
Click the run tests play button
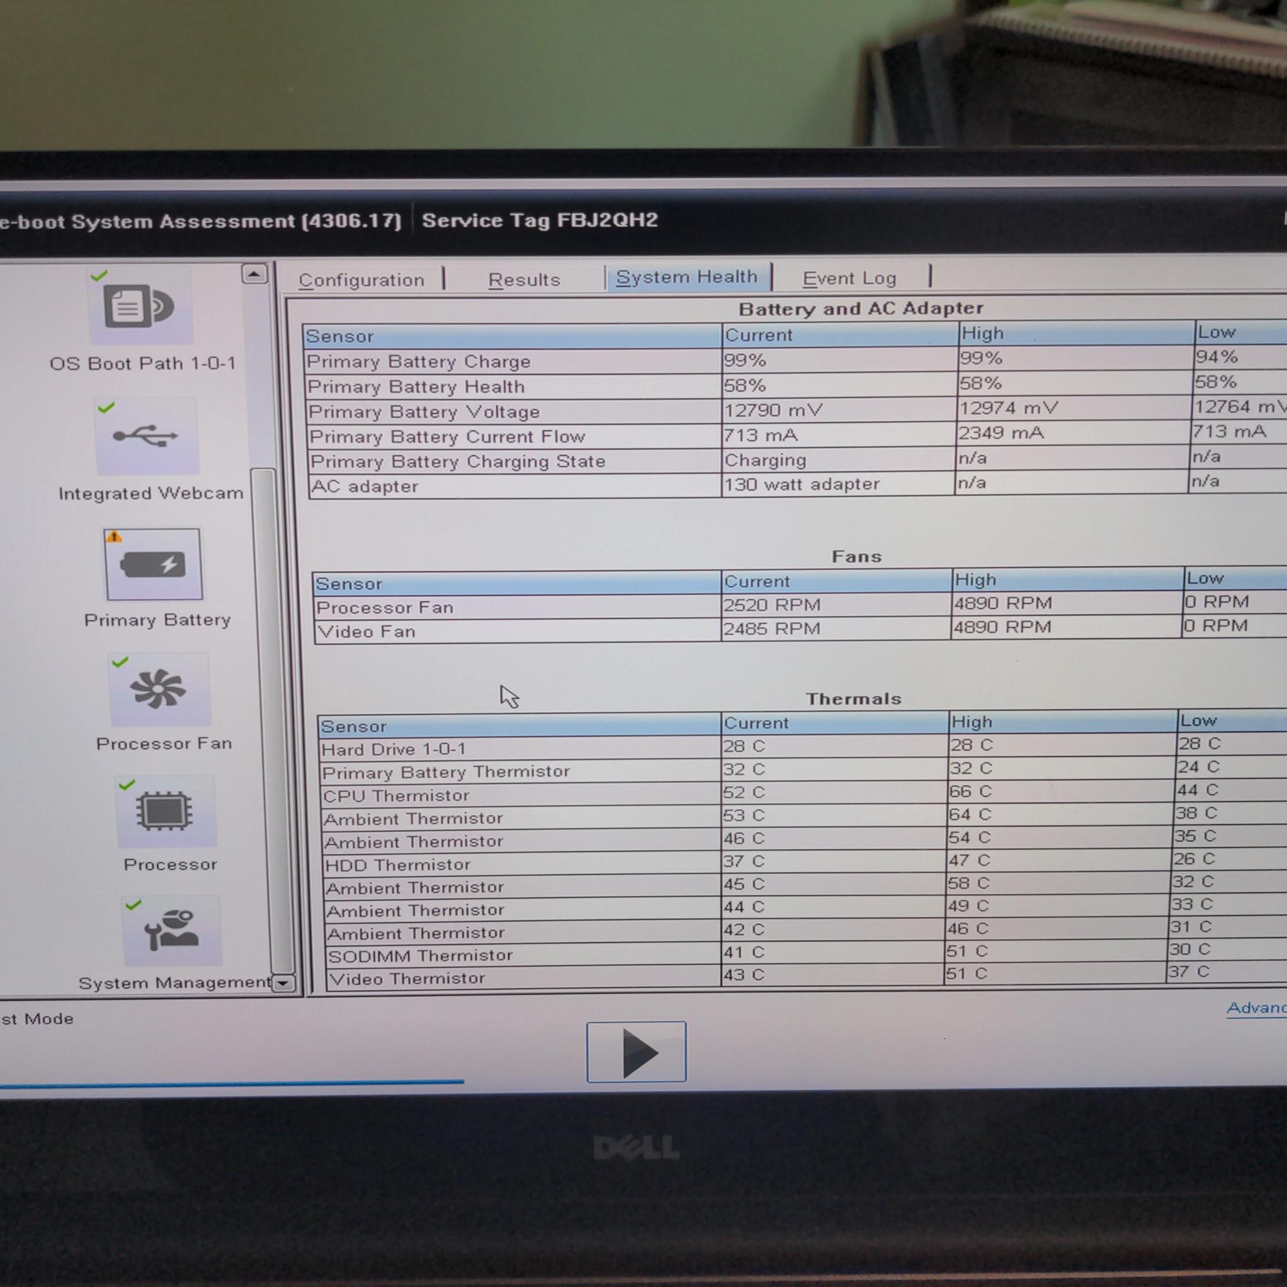(x=636, y=1052)
